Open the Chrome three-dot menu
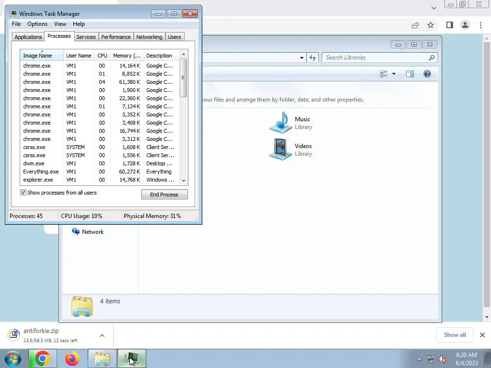 (480, 25)
